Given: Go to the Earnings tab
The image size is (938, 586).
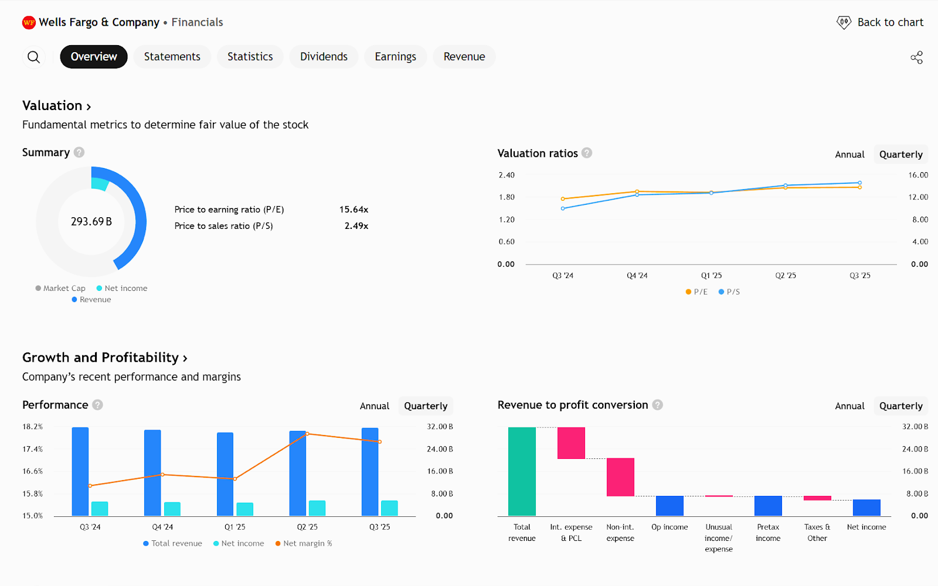Looking at the screenshot, I should [395, 57].
